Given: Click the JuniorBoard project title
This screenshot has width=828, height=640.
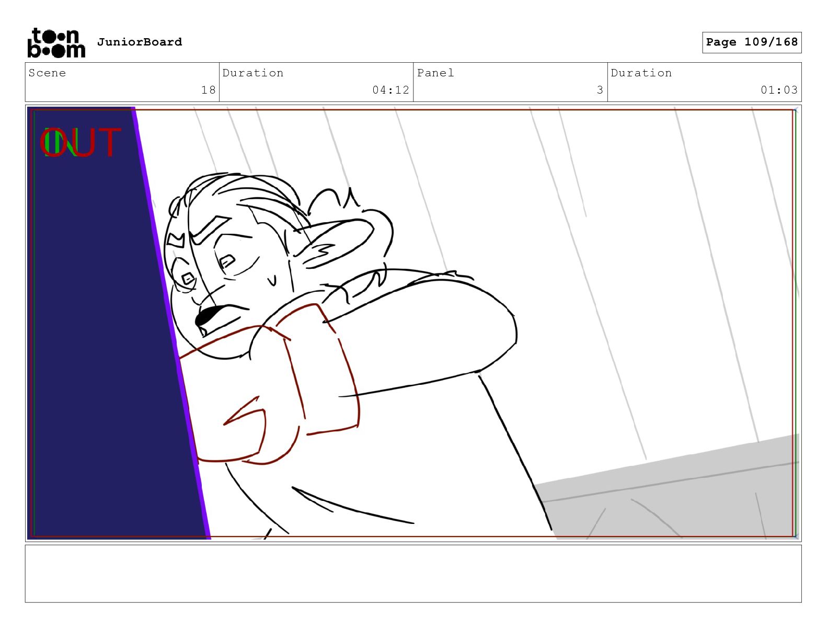Looking at the screenshot, I should pos(140,42).
